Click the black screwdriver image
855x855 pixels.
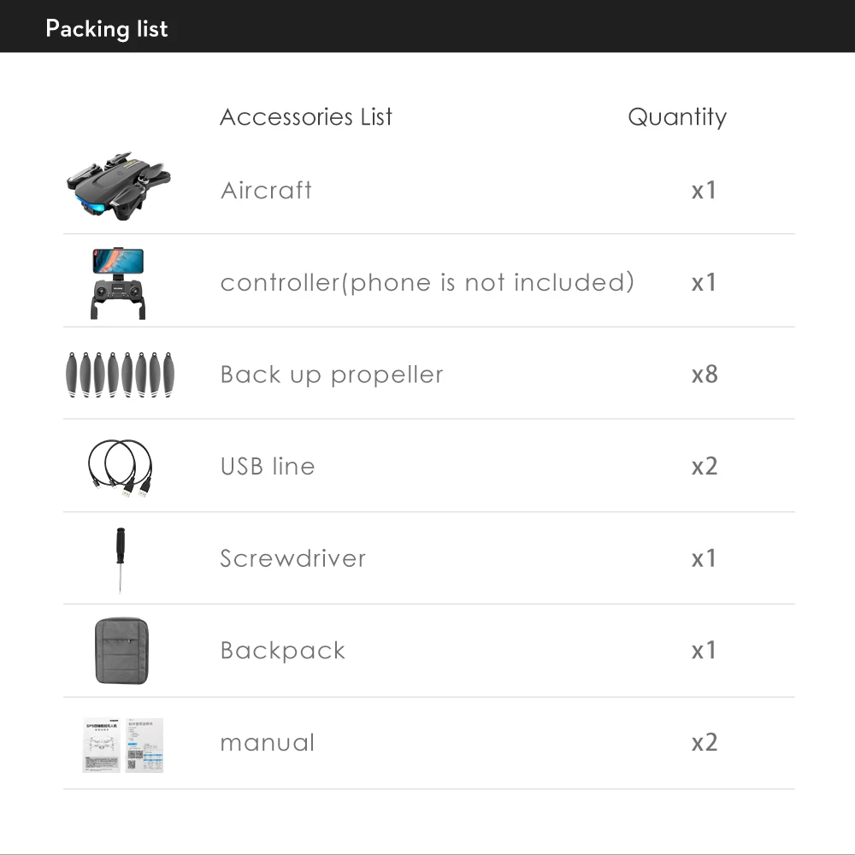pyautogui.click(x=120, y=559)
